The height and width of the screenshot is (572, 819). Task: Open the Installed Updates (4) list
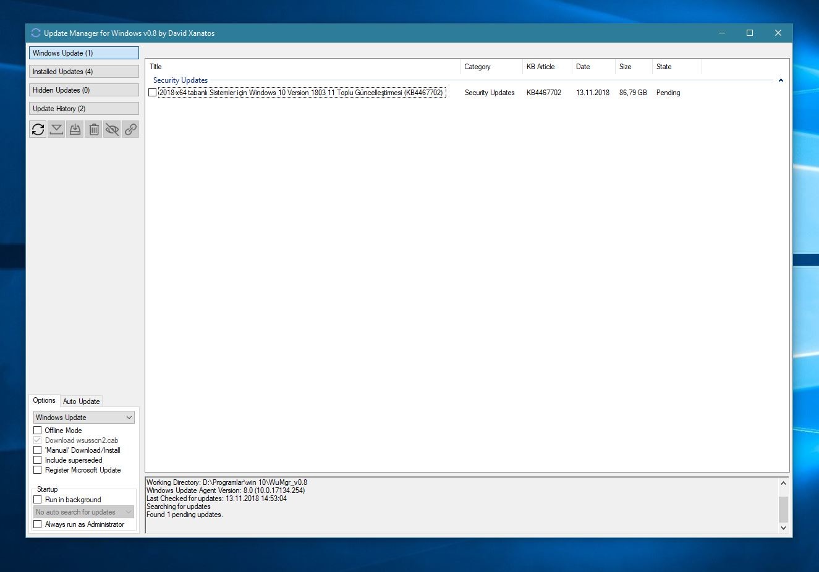point(84,72)
